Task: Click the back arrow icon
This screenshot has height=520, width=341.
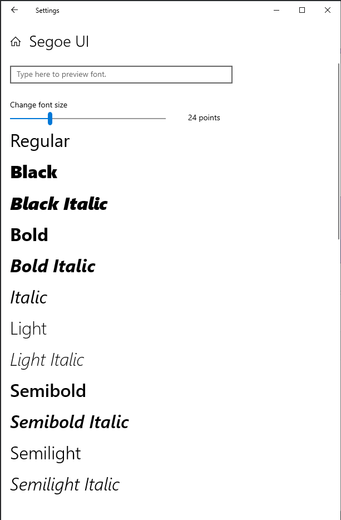Action: (x=14, y=10)
